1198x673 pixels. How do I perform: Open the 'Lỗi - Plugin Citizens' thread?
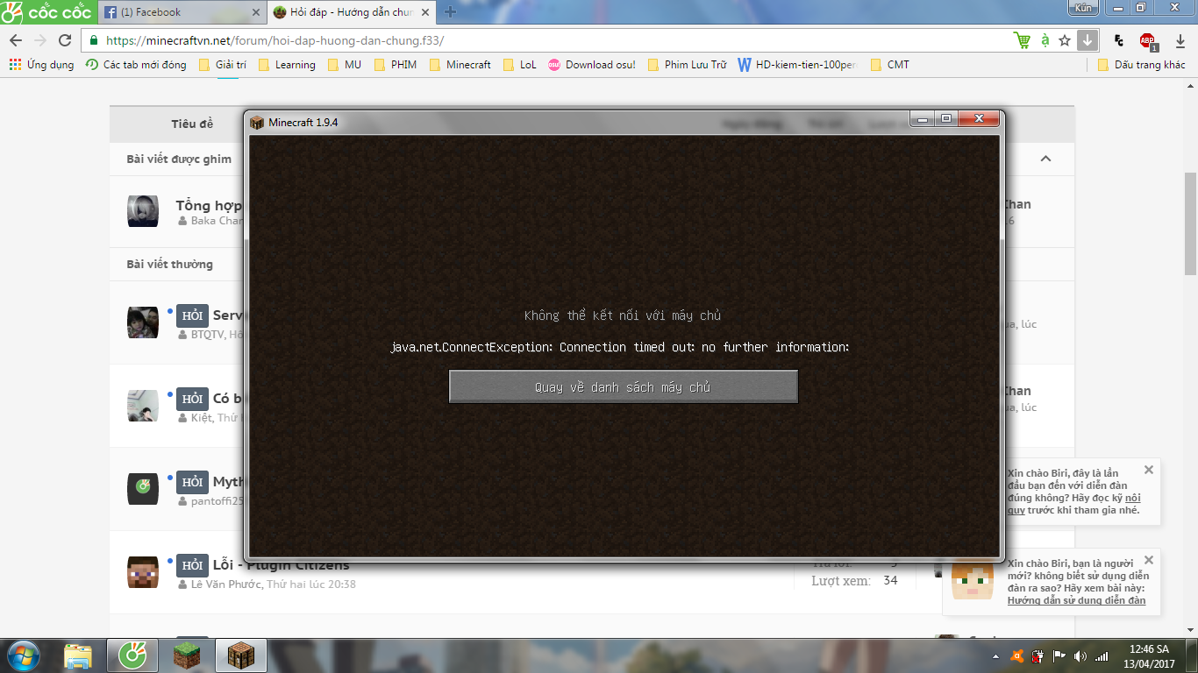point(281,565)
